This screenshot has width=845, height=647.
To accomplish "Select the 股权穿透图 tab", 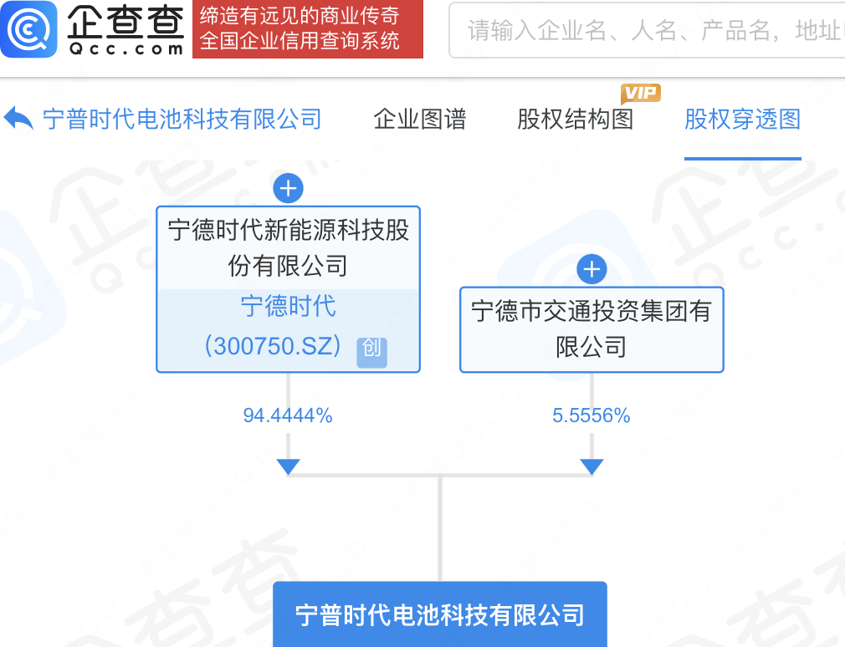I will pos(743,119).
